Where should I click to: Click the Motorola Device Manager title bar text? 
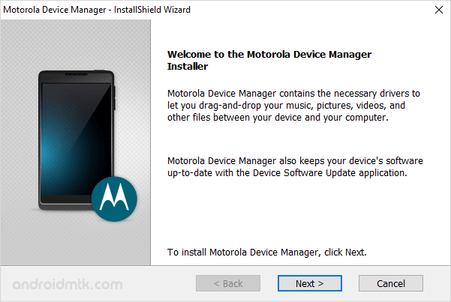[x=55, y=10]
